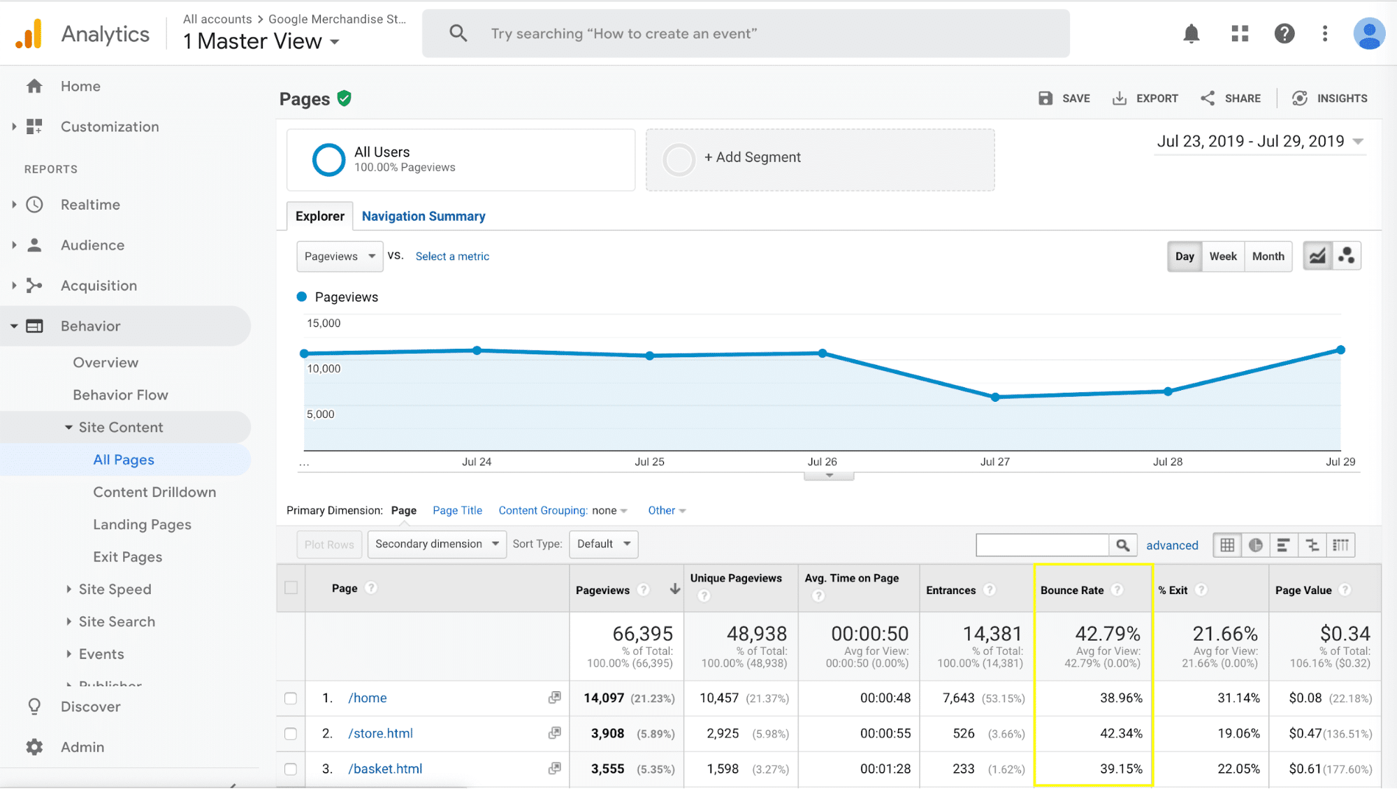The width and height of the screenshot is (1397, 789).
Task: Toggle the select-all header checkbox
Action: [x=291, y=588]
